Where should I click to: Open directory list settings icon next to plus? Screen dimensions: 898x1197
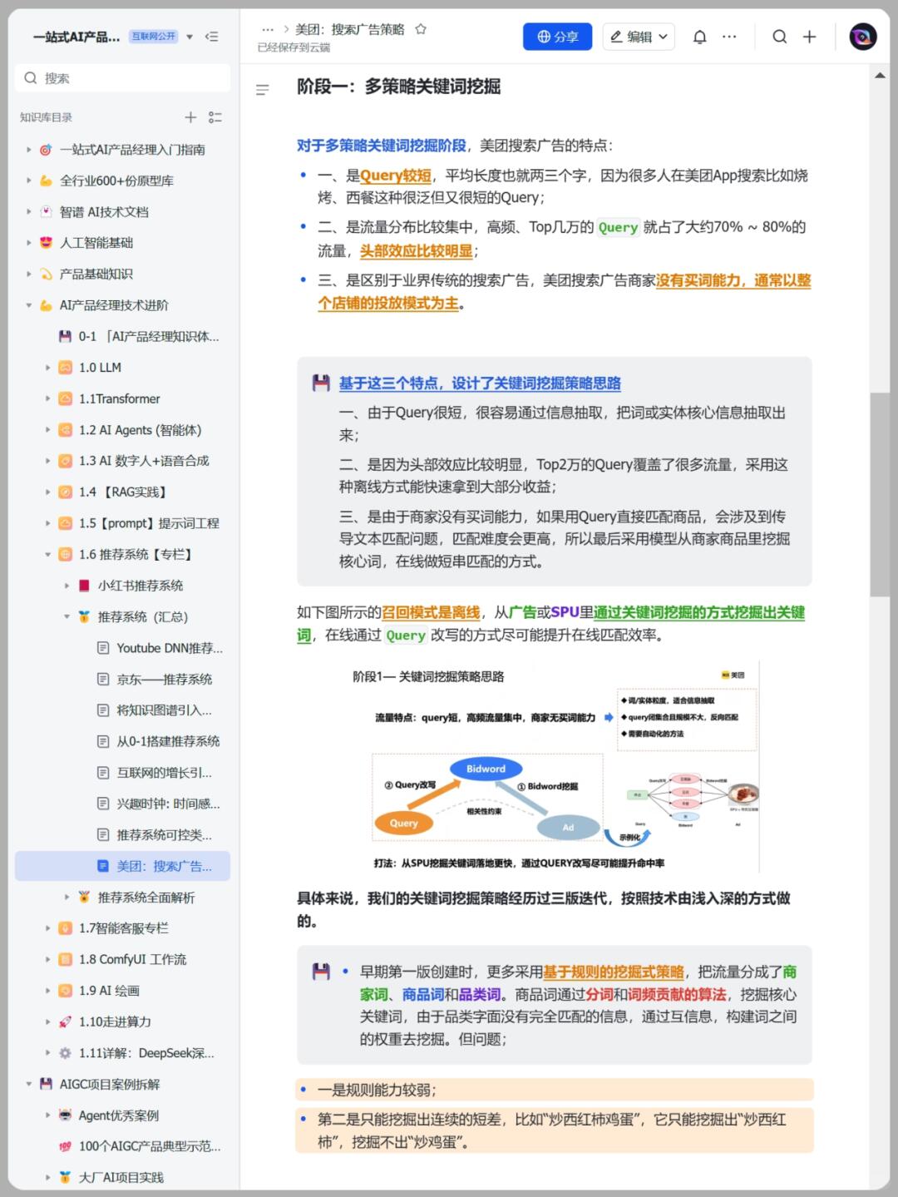pyautogui.click(x=215, y=117)
